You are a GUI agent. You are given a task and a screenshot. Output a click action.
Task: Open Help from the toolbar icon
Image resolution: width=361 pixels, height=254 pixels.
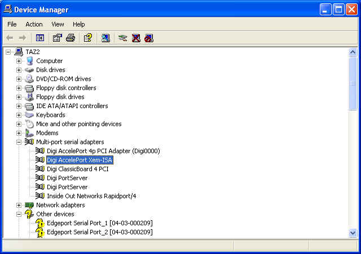87,38
